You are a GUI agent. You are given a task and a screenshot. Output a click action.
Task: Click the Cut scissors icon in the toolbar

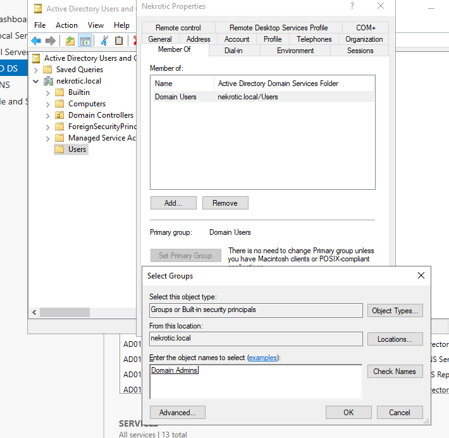pos(104,41)
